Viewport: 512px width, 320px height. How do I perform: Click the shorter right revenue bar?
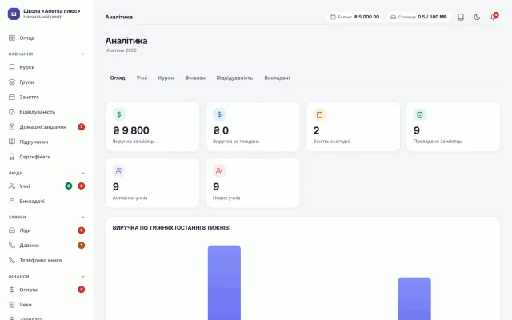414,298
